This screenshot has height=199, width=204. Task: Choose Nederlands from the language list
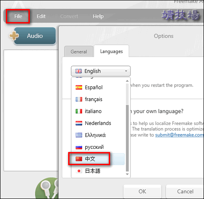coord(98,123)
